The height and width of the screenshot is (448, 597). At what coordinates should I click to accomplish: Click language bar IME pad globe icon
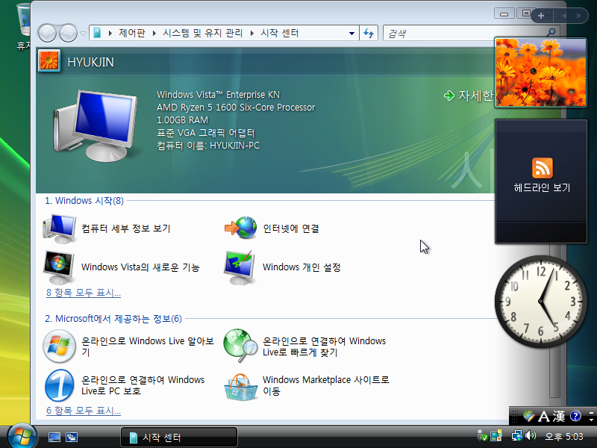click(528, 416)
